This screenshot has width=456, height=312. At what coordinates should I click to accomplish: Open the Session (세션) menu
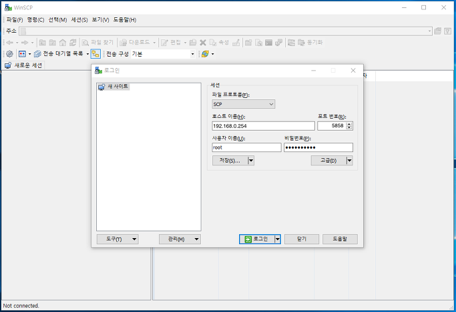click(79, 20)
